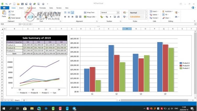
Task: Open Paste Special
Action: 14,18
